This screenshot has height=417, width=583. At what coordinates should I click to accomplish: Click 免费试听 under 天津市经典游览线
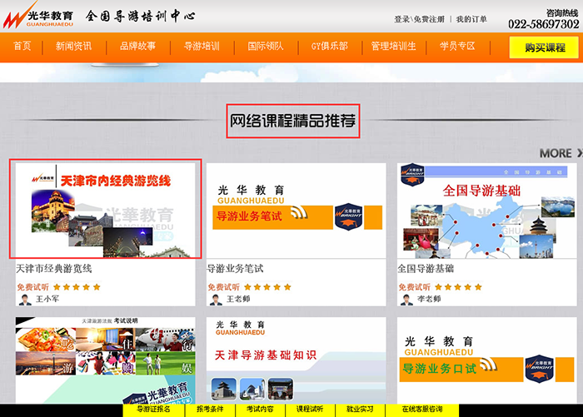tap(32, 287)
